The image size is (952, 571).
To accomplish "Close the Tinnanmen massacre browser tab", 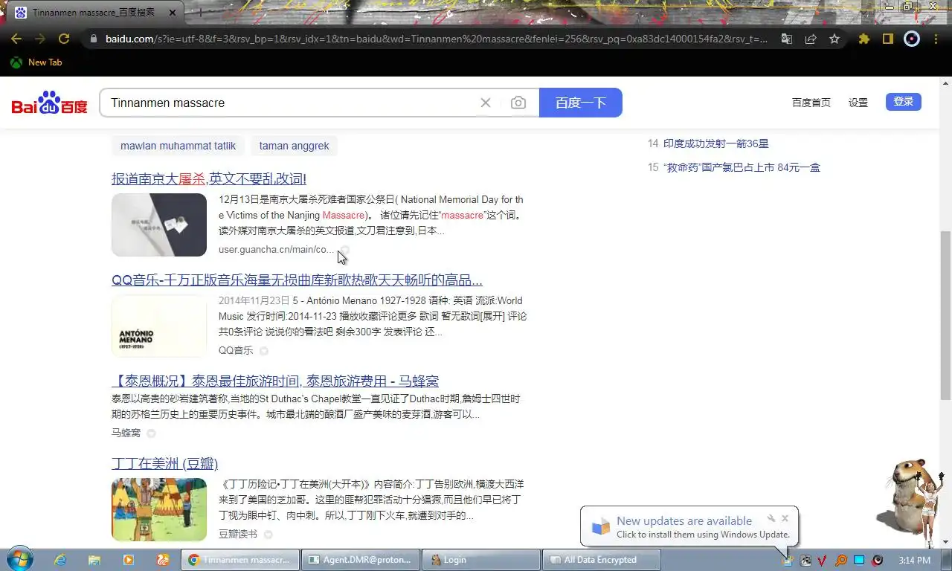I will (172, 13).
